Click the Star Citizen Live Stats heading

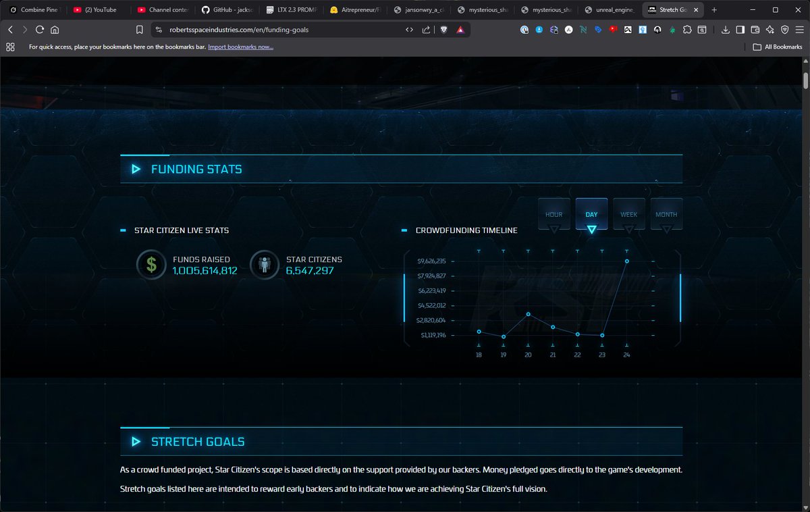pyautogui.click(x=182, y=230)
